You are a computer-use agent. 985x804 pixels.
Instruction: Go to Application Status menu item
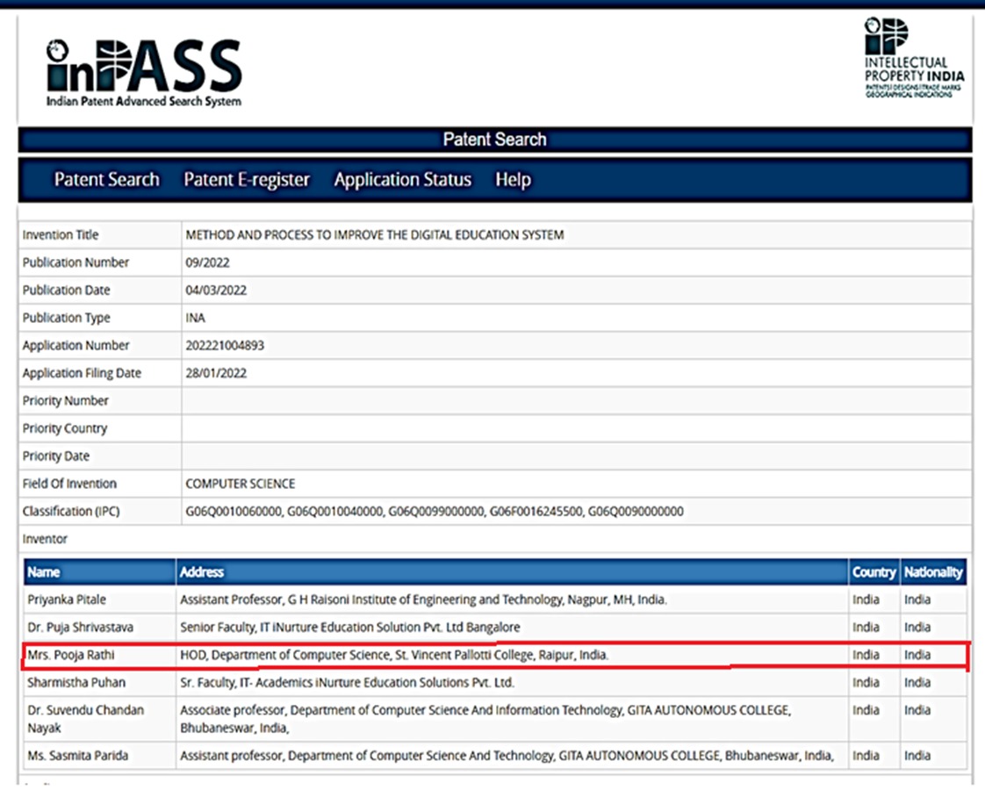[x=403, y=180]
